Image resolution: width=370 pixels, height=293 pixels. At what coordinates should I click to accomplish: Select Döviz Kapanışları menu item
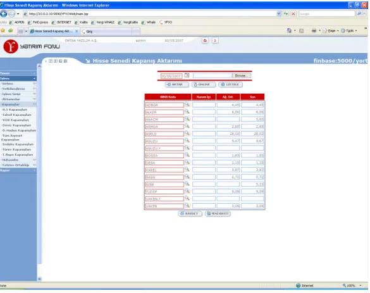click(x=16, y=125)
